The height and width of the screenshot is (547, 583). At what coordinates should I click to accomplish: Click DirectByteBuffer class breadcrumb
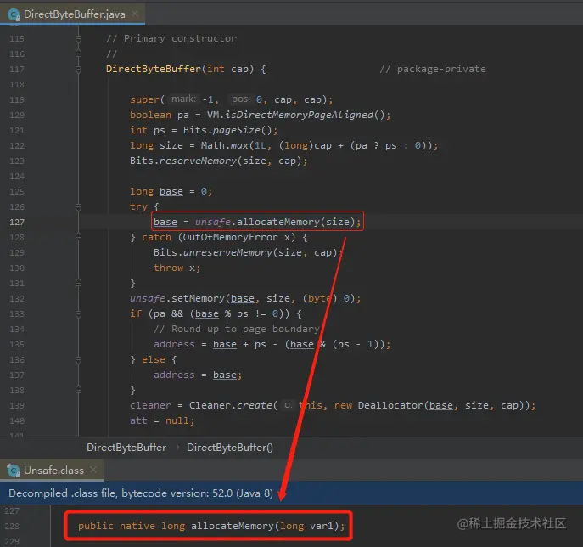[126, 448]
